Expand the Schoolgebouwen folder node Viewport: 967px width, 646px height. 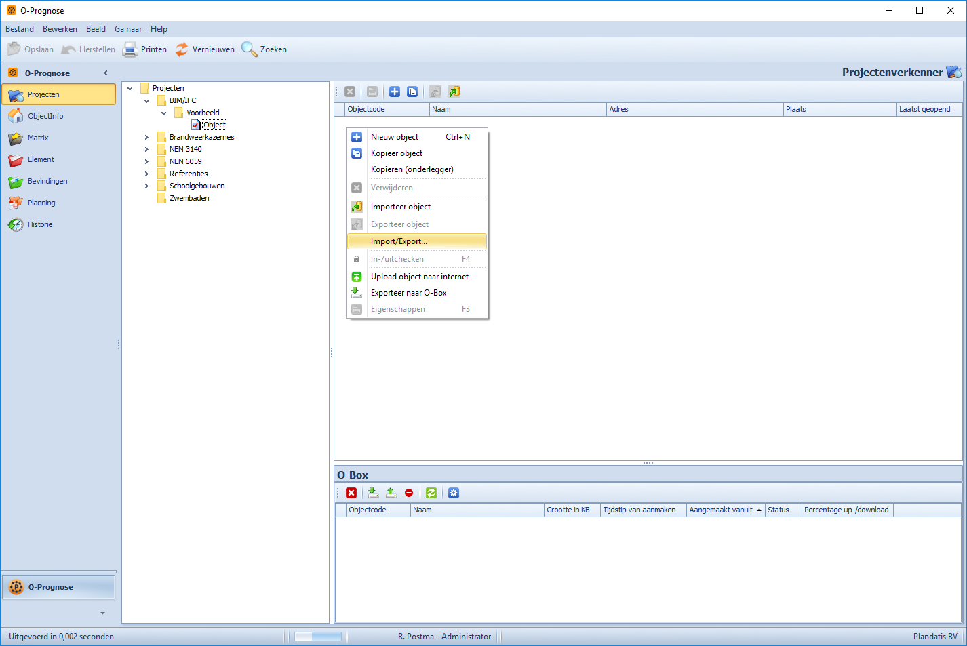point(146,186)
